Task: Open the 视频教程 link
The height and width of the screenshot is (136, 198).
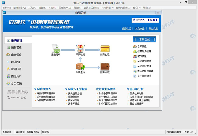Action: point(126,28)
